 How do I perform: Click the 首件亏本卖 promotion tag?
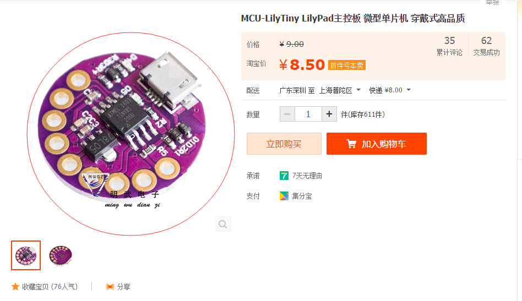pos(347,65)
